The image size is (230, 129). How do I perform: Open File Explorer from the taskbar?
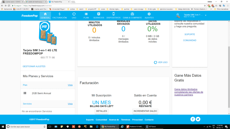91,127
